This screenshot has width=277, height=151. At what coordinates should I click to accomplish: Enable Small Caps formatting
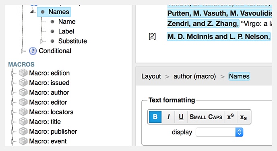(206, 117)
